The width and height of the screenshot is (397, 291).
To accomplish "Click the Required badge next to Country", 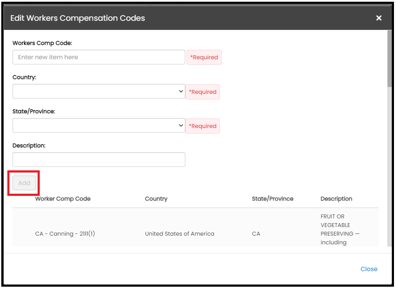I will [x=203, y=91].
